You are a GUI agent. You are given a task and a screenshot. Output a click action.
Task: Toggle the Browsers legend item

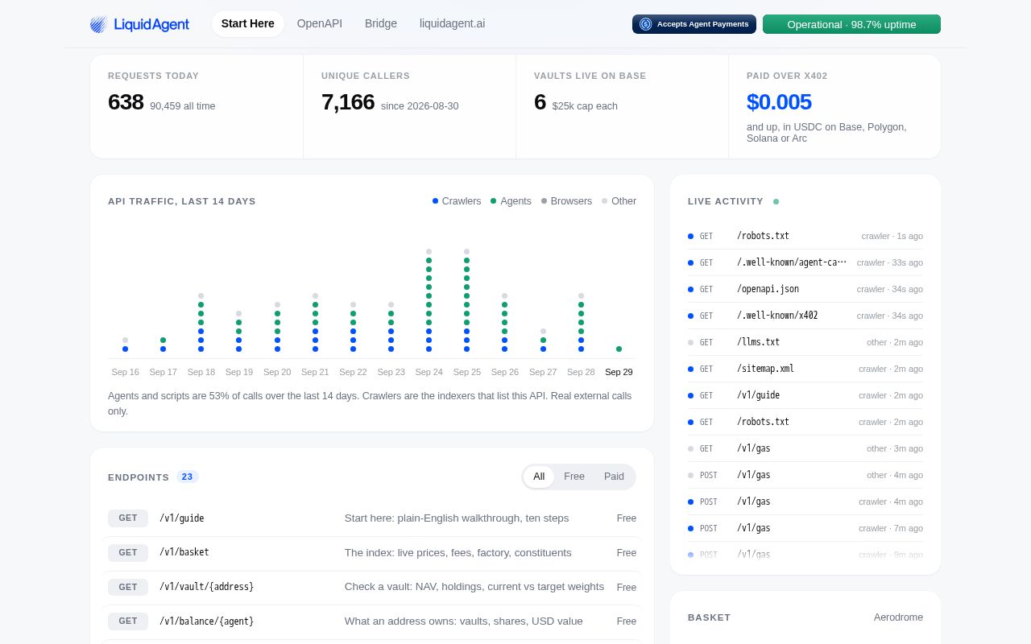(x=566, y=201)
